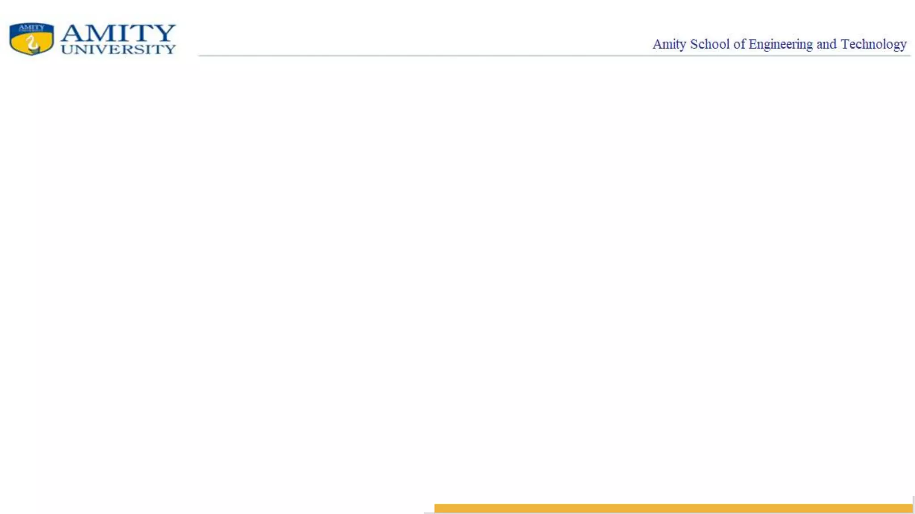Click the word 'School' in the header

709,44
